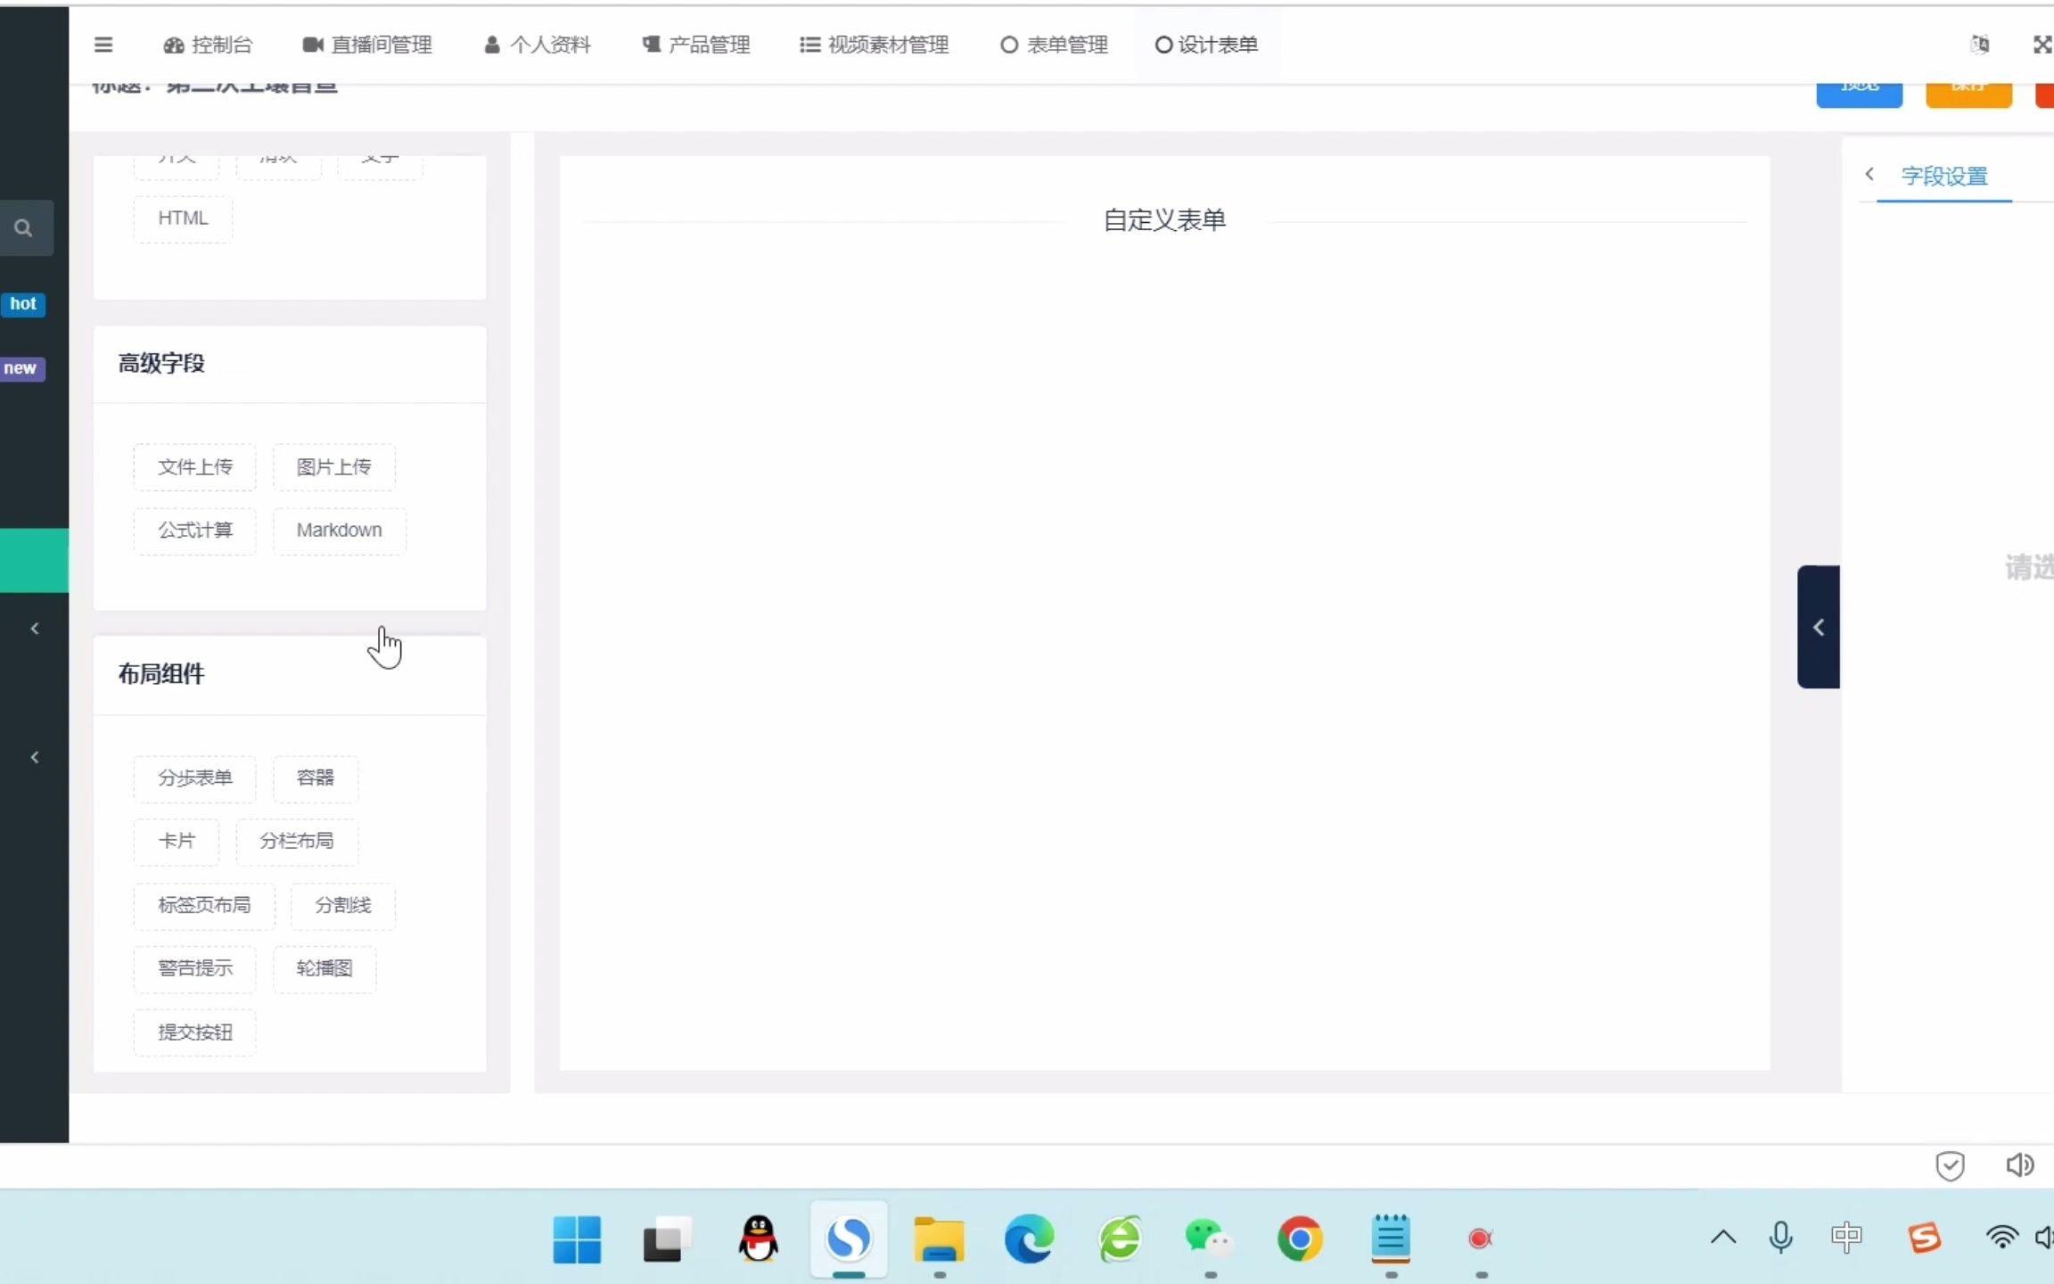
Task: Select the 标签页布局 component
Action: [x=204, y=904]
